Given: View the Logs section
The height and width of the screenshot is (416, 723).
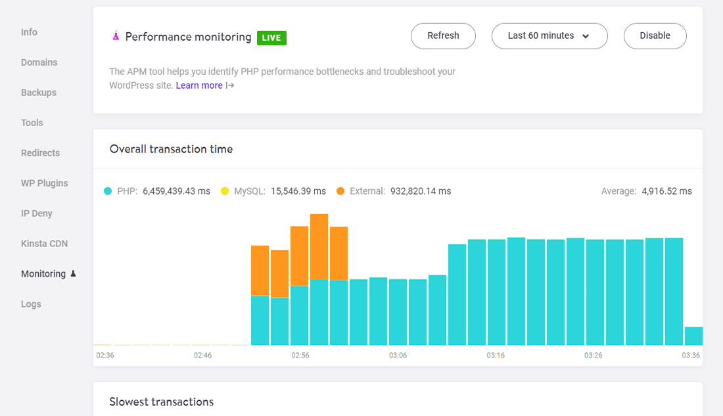Looking at the screenshot, I should [31, 304].
